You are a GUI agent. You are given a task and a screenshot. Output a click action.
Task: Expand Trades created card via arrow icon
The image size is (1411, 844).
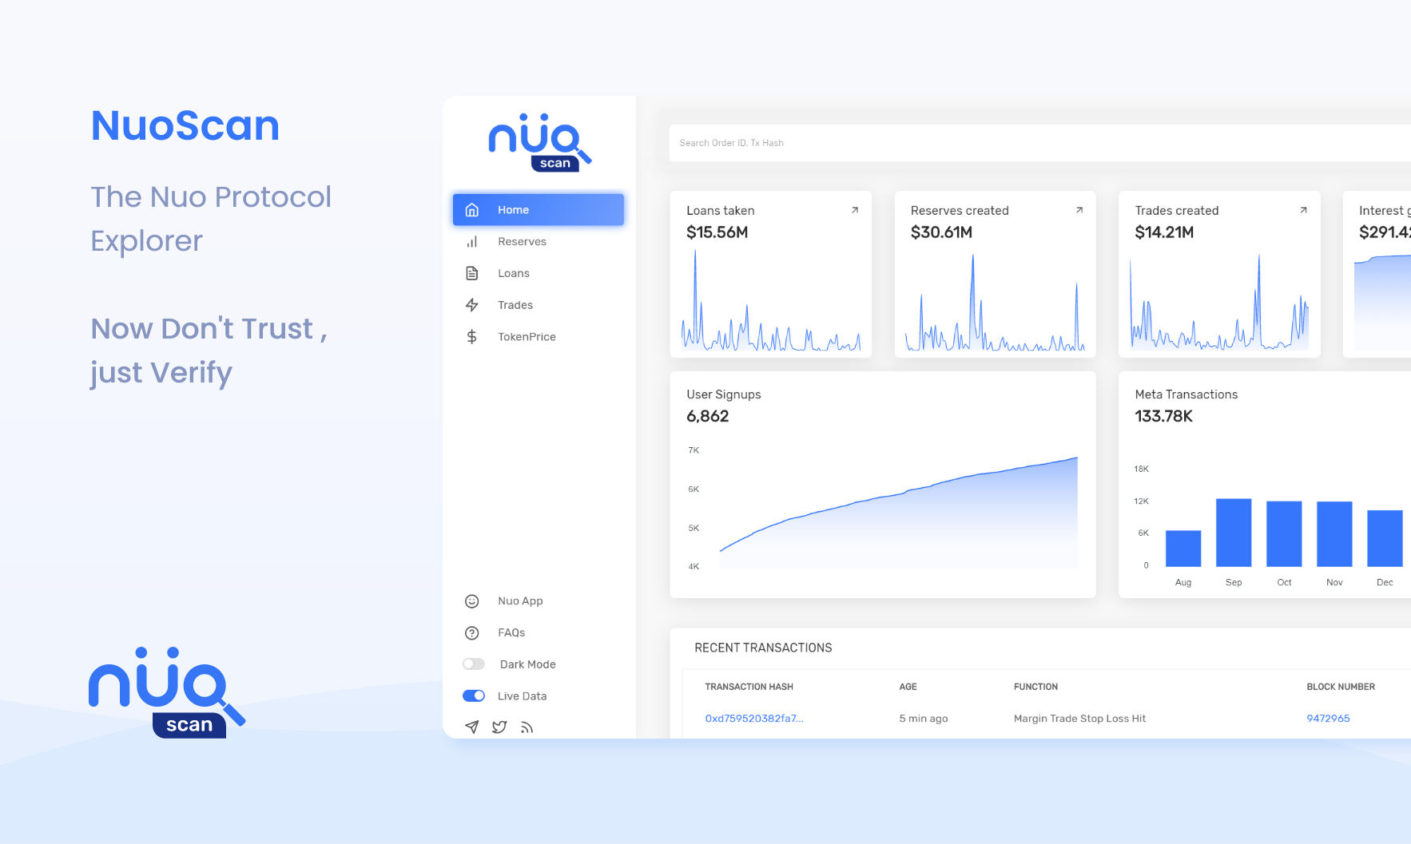tap(1303, 210)
